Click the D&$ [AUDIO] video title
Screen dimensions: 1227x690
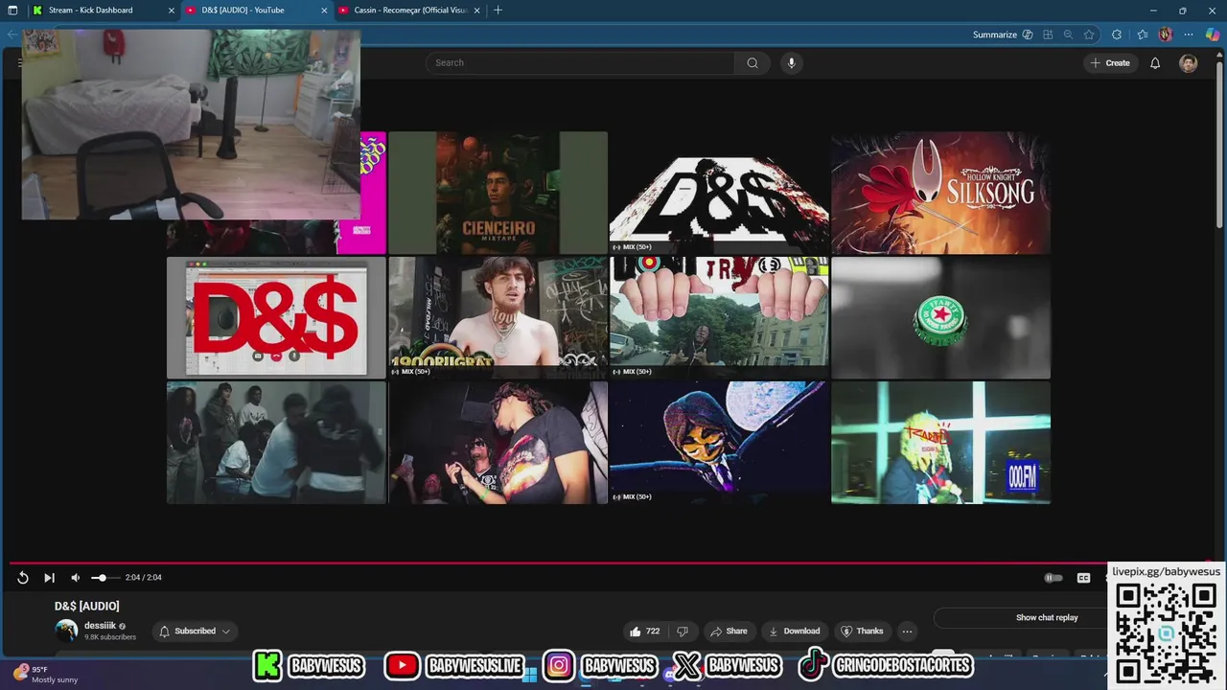tap(87, 606)
